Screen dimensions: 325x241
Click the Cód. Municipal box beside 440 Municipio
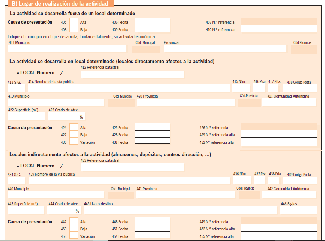121,196
